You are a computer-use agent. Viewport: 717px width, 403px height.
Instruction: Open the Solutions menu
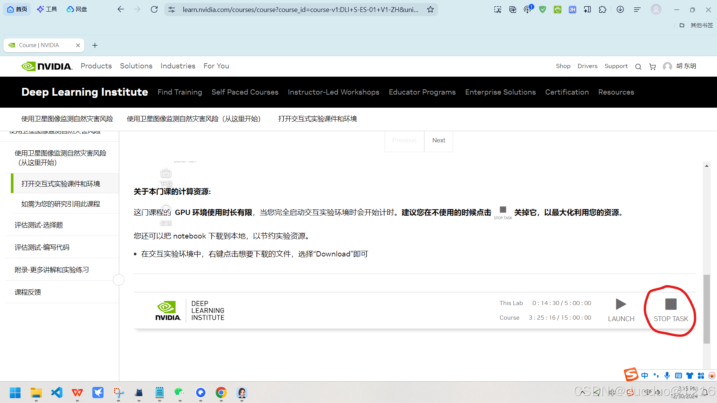click(136, 66)
